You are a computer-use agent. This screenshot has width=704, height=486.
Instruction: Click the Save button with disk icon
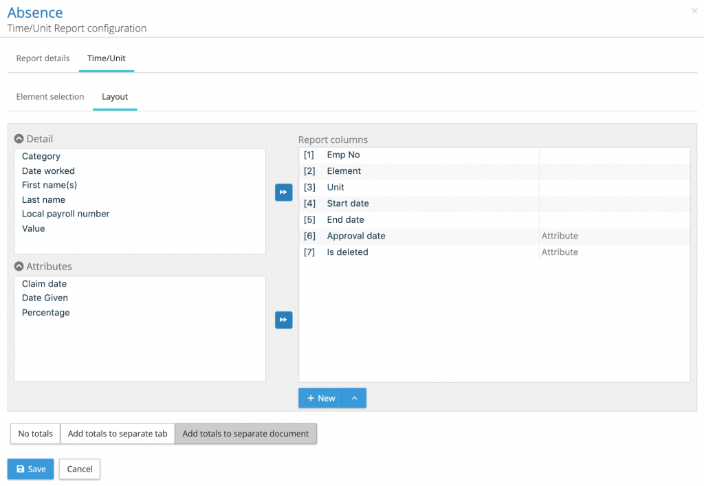pyautogui.click(x=30, y=469)
